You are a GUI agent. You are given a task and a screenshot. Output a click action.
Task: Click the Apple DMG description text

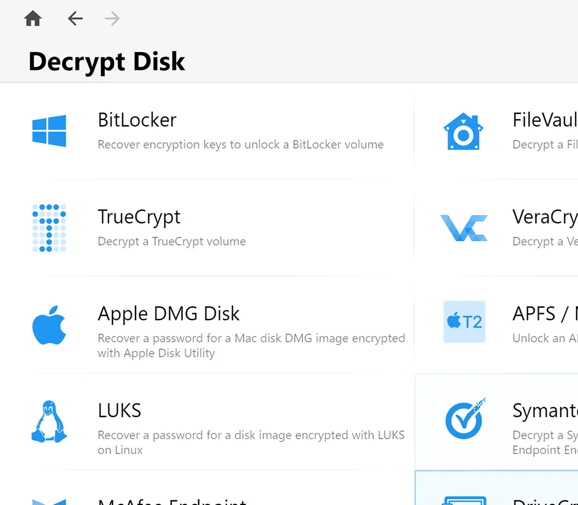(x=251, y=345)
